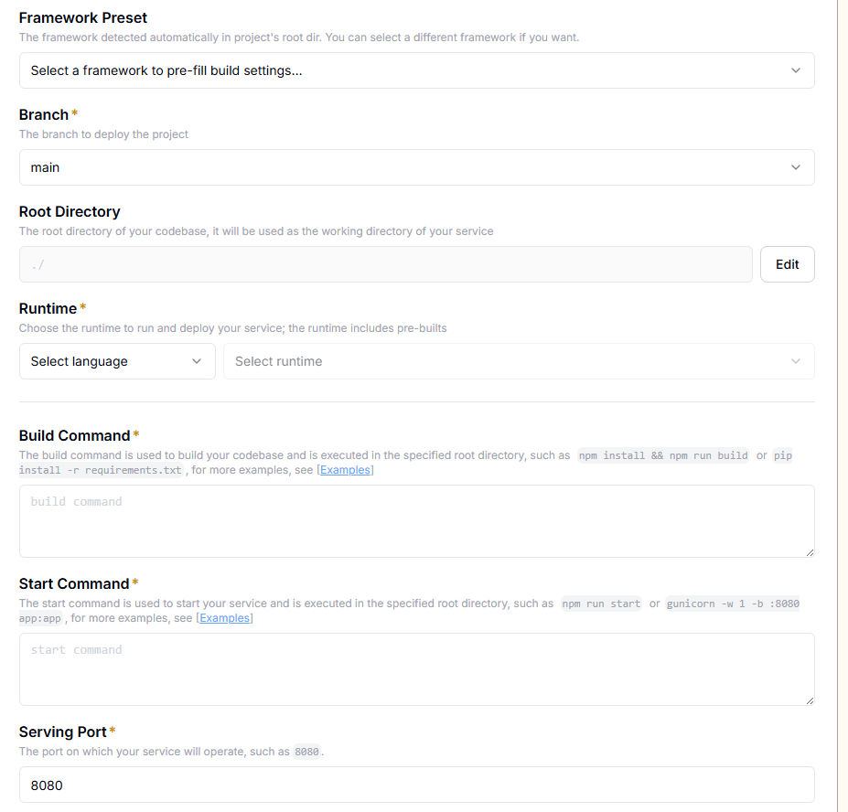Click the npm install && npm run build snippet
The width and height of the screenshot is (848, 812).
(x=663, y=455)
